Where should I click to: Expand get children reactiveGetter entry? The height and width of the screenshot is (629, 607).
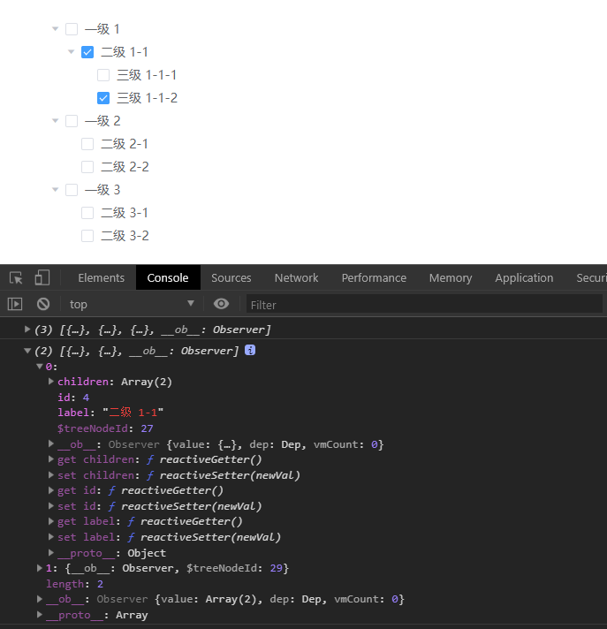point(51,458)
